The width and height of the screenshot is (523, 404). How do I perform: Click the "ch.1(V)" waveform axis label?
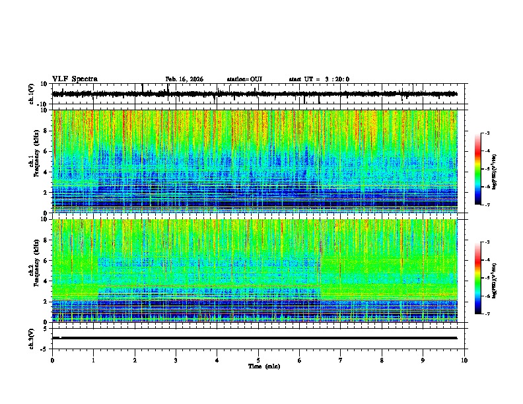(32, 94)
